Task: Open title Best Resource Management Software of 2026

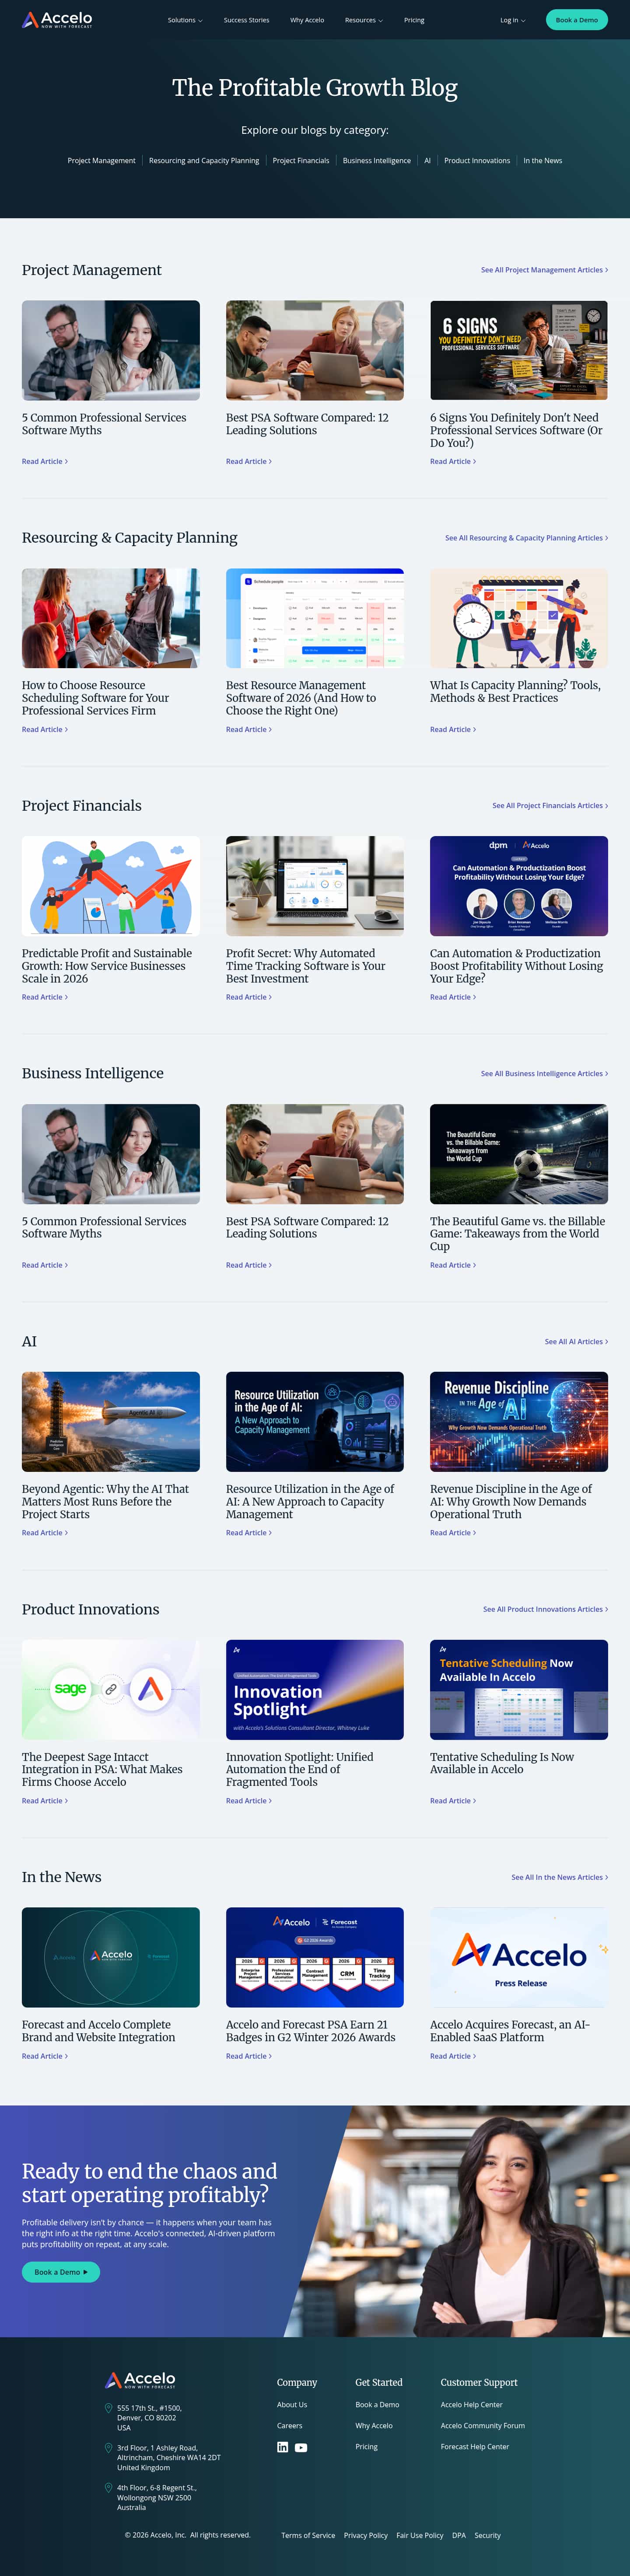Action: (x=301, y=698)
